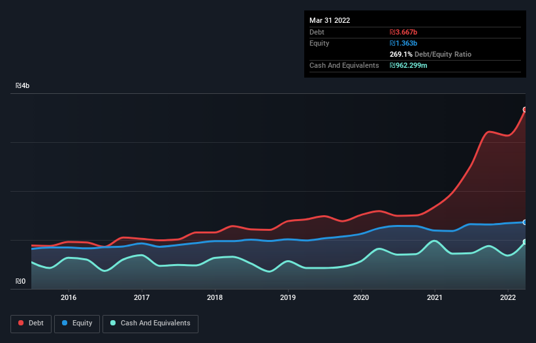Click the Cash And Equivalents tooltip label
536x343 pixels.
pyautogui.click(x=344, y=65)
